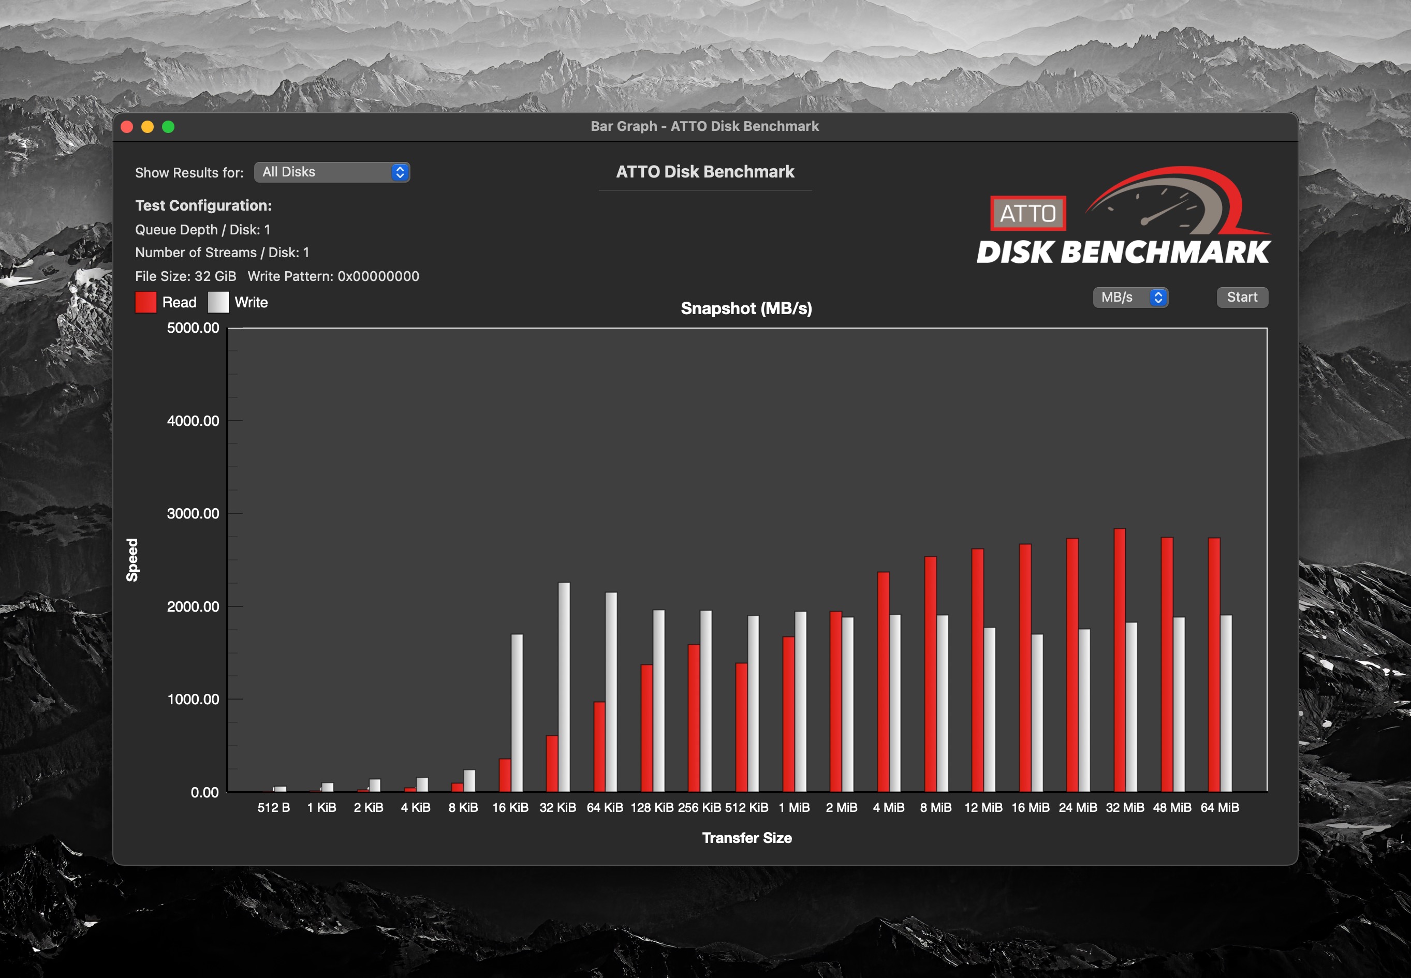Click the 16 MiB transfer size label

1031,808
